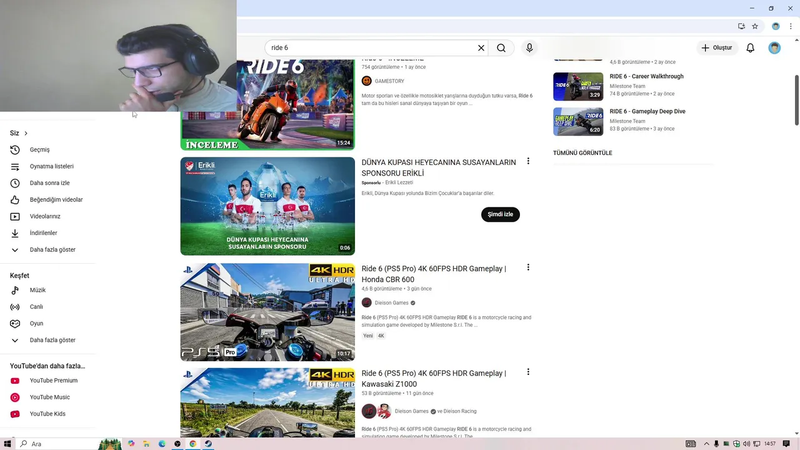Bookmark this page with star icon

[755, 26]
